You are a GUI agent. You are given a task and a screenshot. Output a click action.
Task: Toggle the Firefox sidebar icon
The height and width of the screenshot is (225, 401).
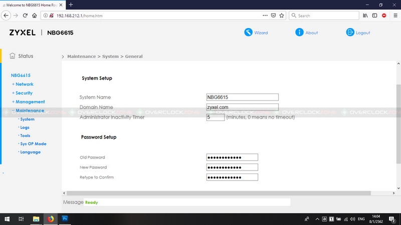pos(374,15)
